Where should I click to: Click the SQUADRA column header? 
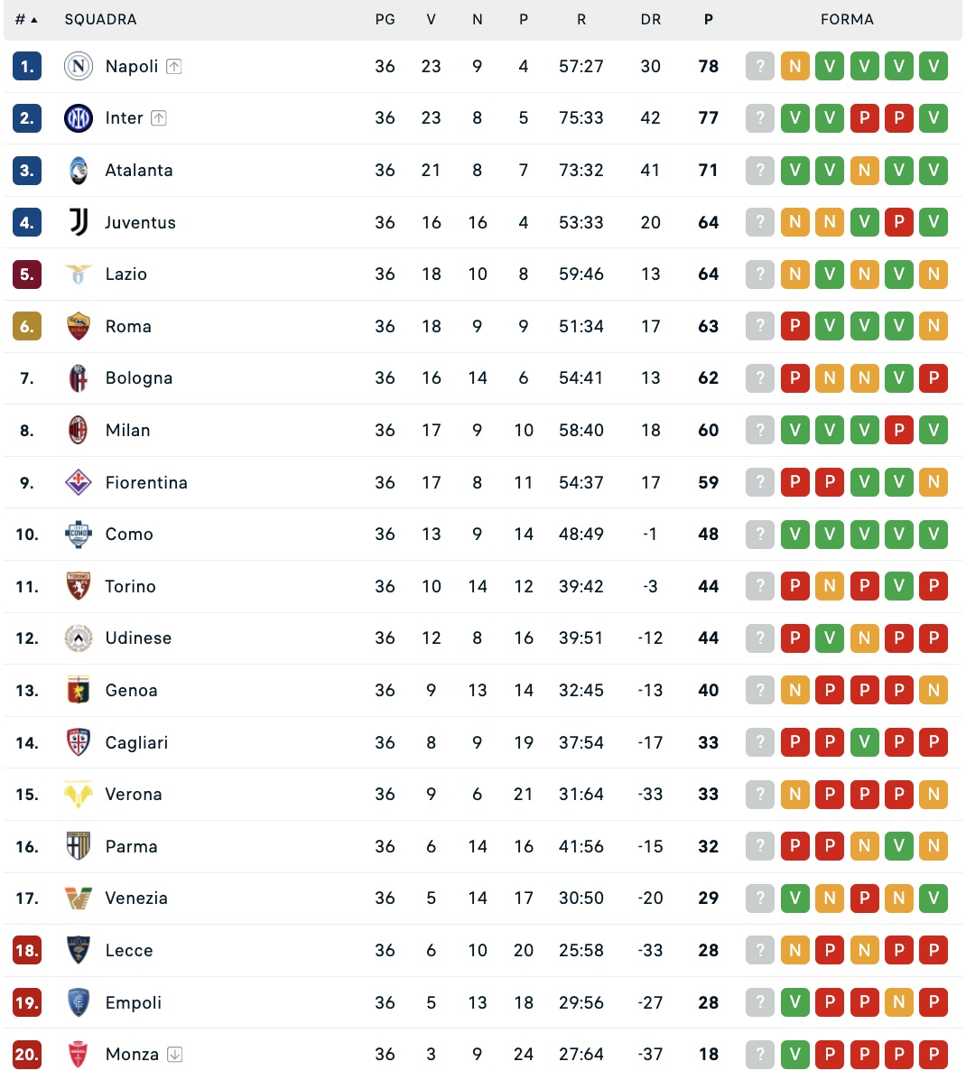point(100,19)
